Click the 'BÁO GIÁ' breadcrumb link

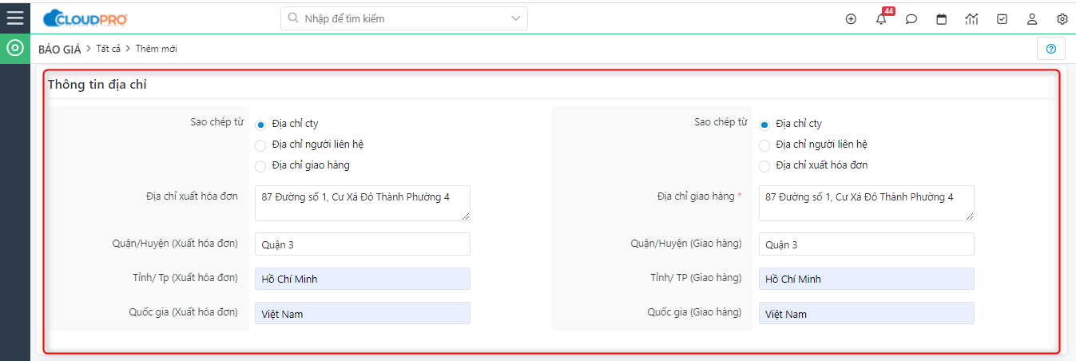[60, 49]
